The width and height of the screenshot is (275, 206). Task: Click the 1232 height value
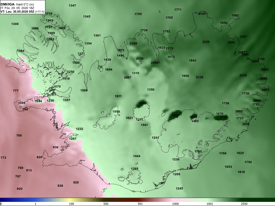(79, 129)
